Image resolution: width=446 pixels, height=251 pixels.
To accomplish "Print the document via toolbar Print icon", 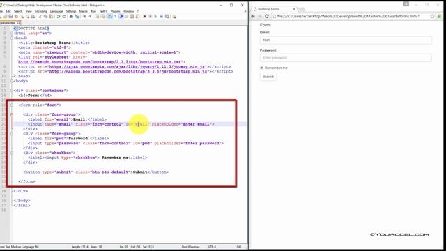I will pos(33,17).
